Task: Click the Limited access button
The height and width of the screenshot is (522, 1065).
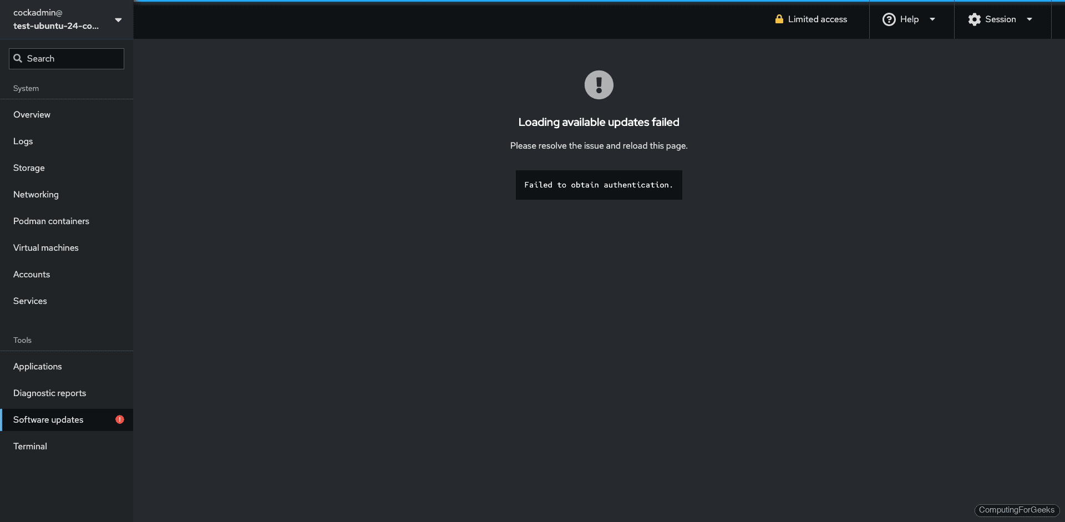Action: point(811,18)
